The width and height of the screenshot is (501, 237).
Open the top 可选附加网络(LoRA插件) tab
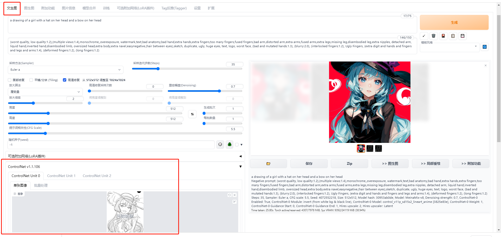(136, 8)
